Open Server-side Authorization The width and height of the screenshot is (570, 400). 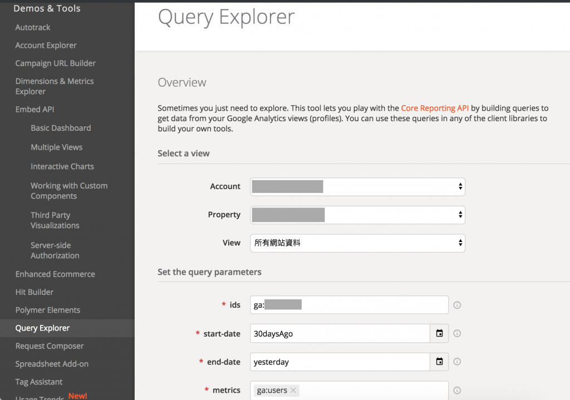[55, 250]
